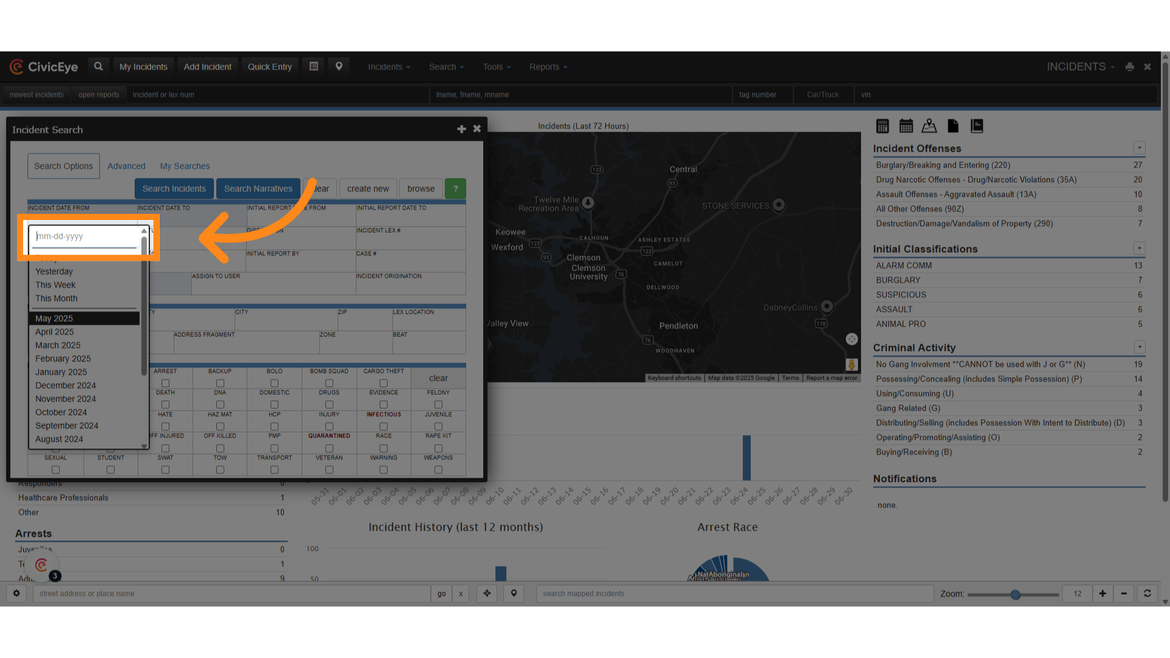Toggle the ARREST checkbox
This screenshot has width=1170, height=658.
(x=165, y=383)
